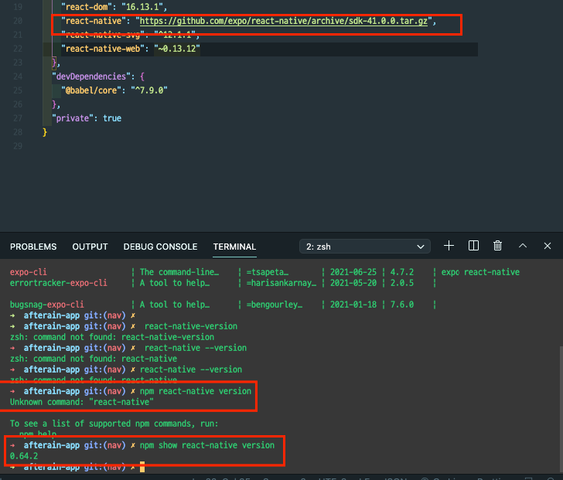Create a new terminal with plus icon
This screenshot has width=563, height=480.
tap(449, 246)
